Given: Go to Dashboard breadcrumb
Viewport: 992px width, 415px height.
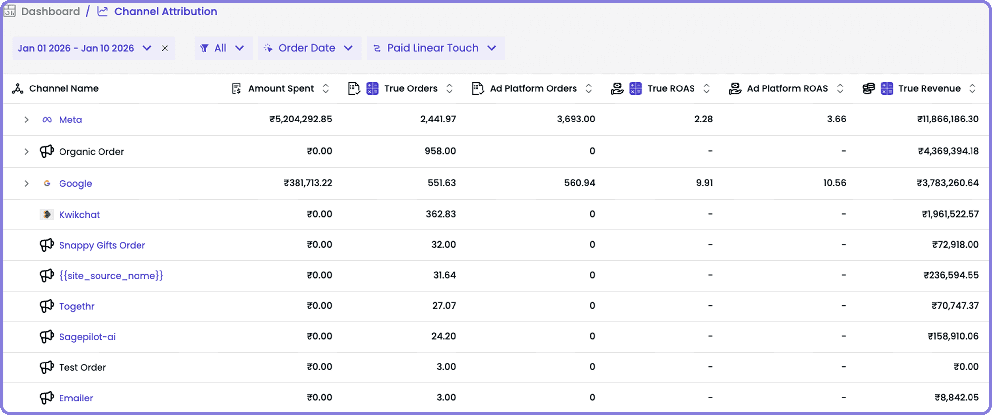Looking at the screenshot, I should [51, 11].
